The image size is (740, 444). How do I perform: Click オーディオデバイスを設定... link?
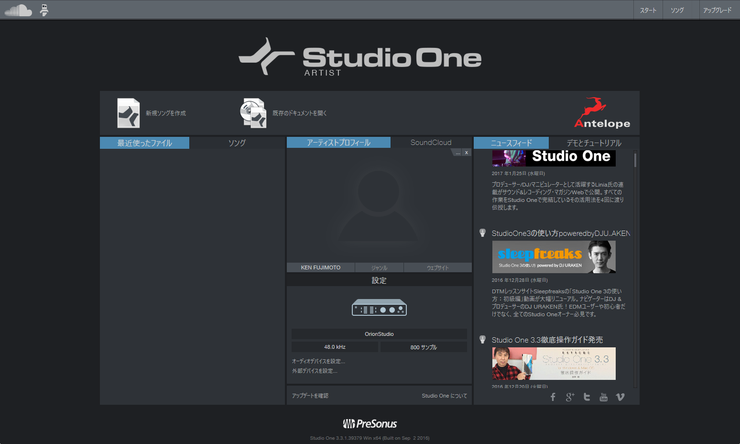[x=318, y=361]
